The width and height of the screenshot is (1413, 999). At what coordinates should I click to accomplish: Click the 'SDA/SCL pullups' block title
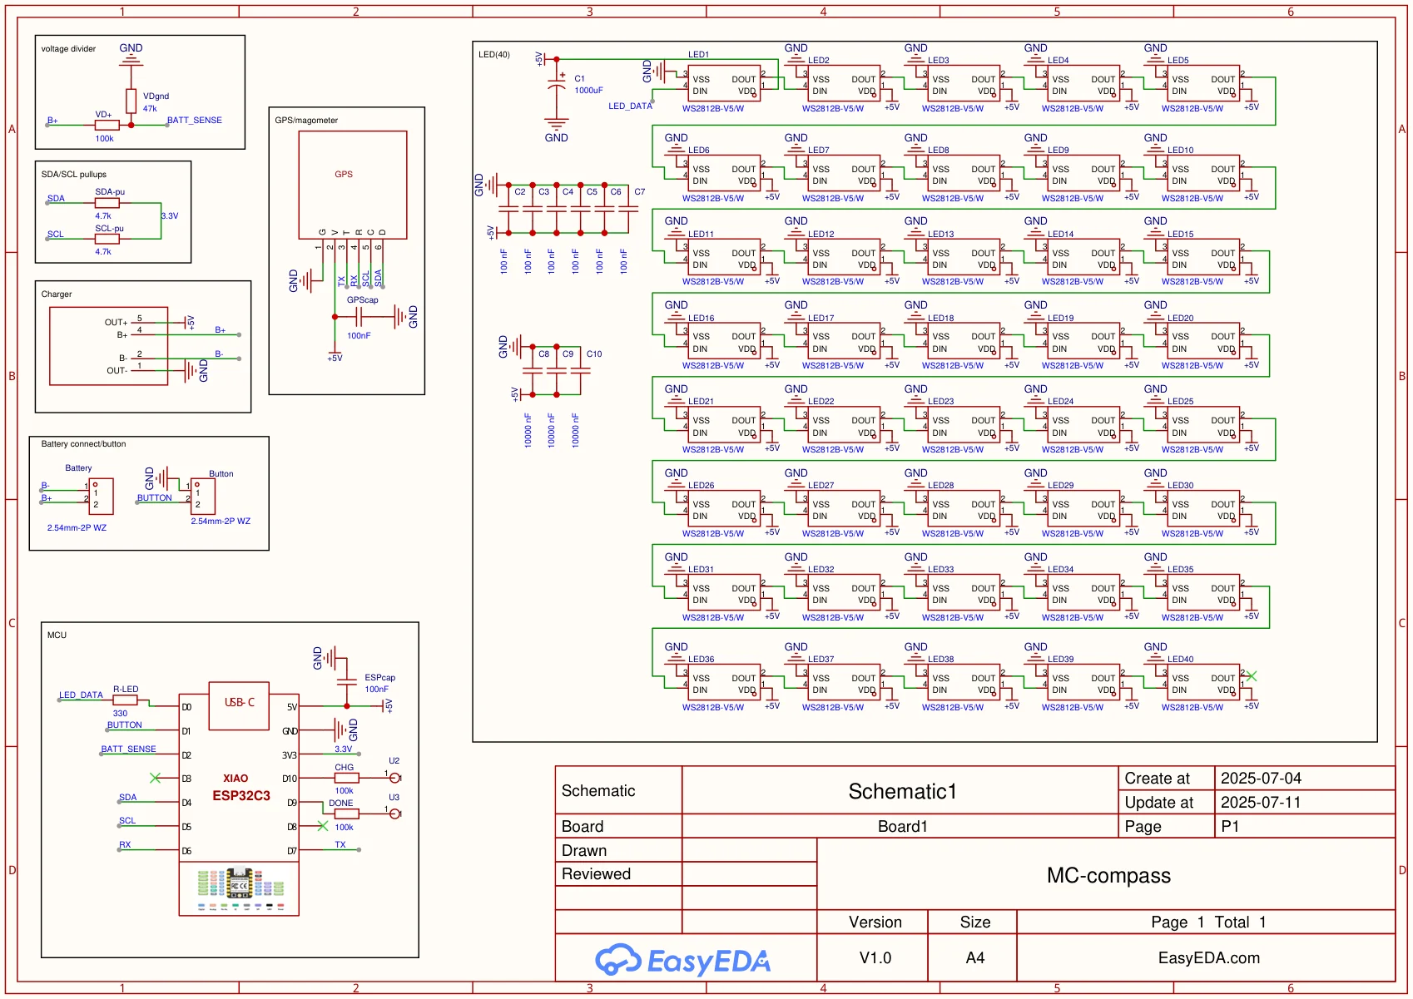[74, 175]
